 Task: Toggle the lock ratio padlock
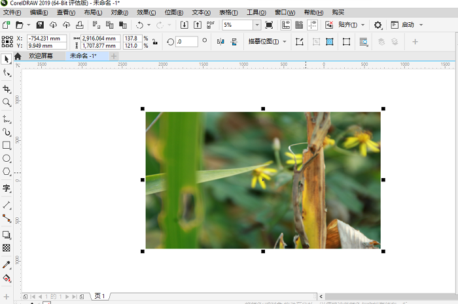[154, 42]
